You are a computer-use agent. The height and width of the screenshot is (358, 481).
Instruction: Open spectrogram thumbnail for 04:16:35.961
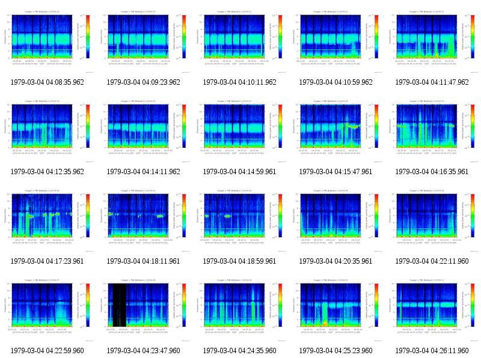tap(432, 131)
